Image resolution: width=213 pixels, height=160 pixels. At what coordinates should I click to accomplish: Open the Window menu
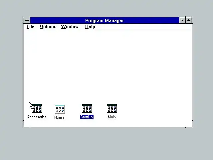[70, 27]
